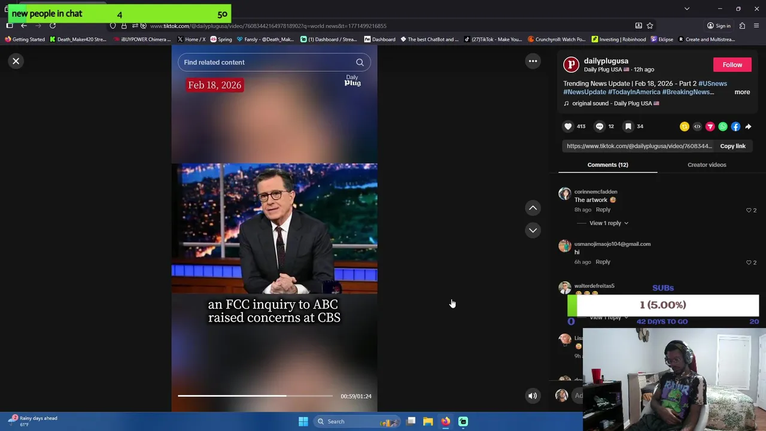766x431 pixels.
Task: Close the TikTok video viewer
Action: (x=16, y=61)
